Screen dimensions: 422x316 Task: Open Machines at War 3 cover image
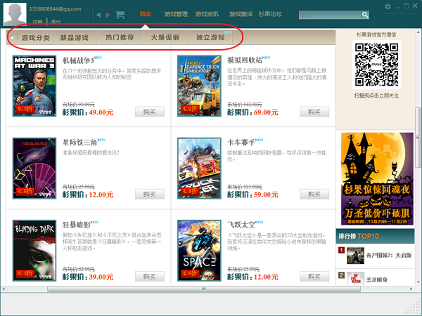[x=34, y=86]
